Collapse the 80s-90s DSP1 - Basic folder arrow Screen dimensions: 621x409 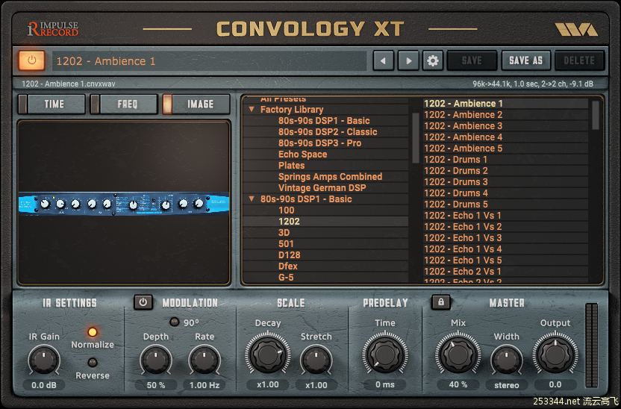[252, 199]
